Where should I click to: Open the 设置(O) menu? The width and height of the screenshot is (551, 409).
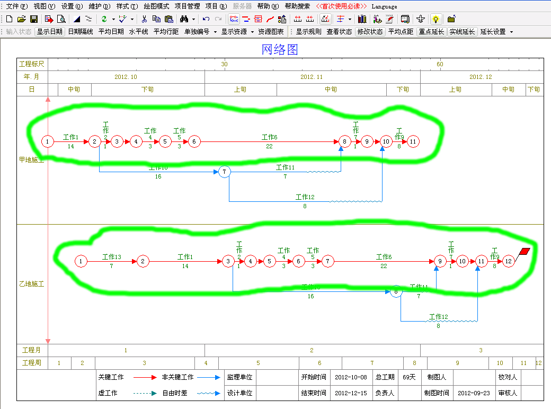(72, 6)
